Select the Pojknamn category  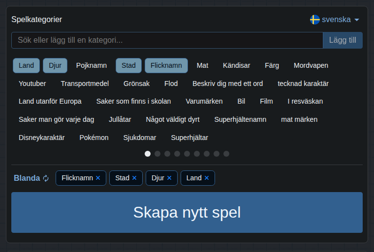coord(92,65)
